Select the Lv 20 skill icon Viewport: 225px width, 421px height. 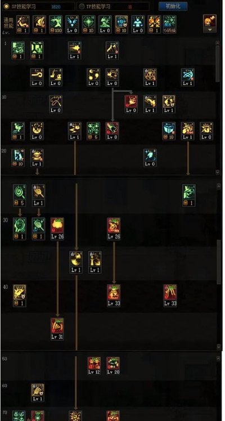[x=113, y=366]
